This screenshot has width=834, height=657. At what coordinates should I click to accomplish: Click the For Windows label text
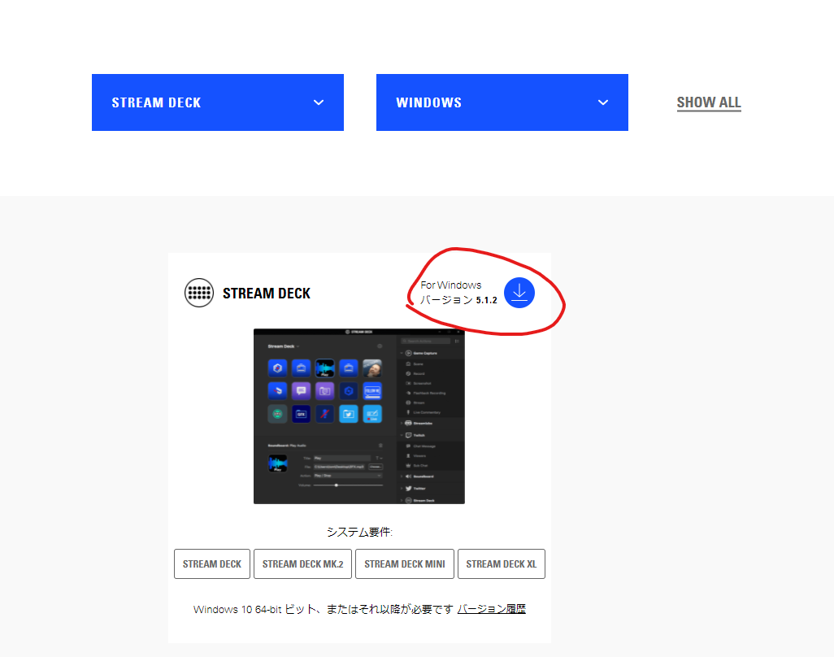tap(450, 285)
